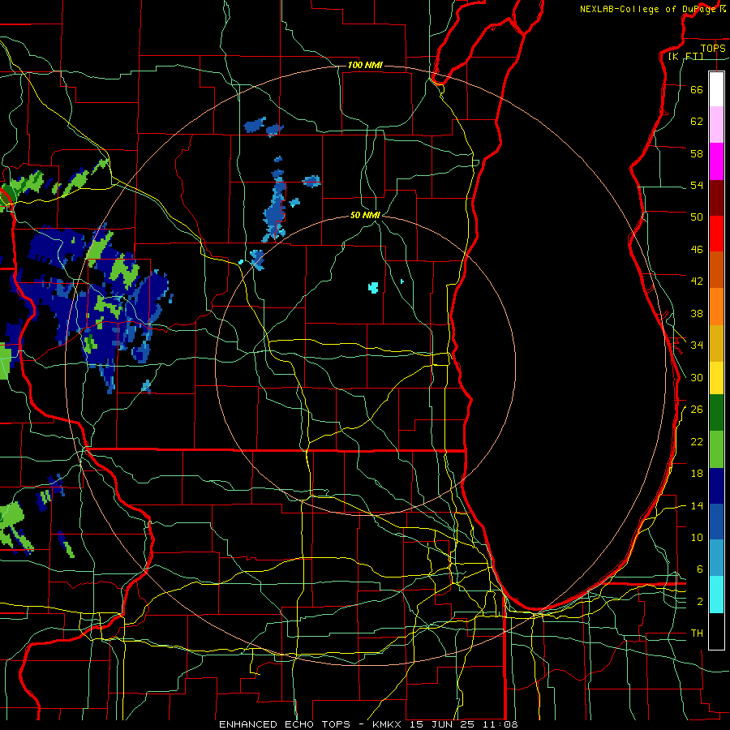
Task: Click the '18' legend value
Action: 697,474
